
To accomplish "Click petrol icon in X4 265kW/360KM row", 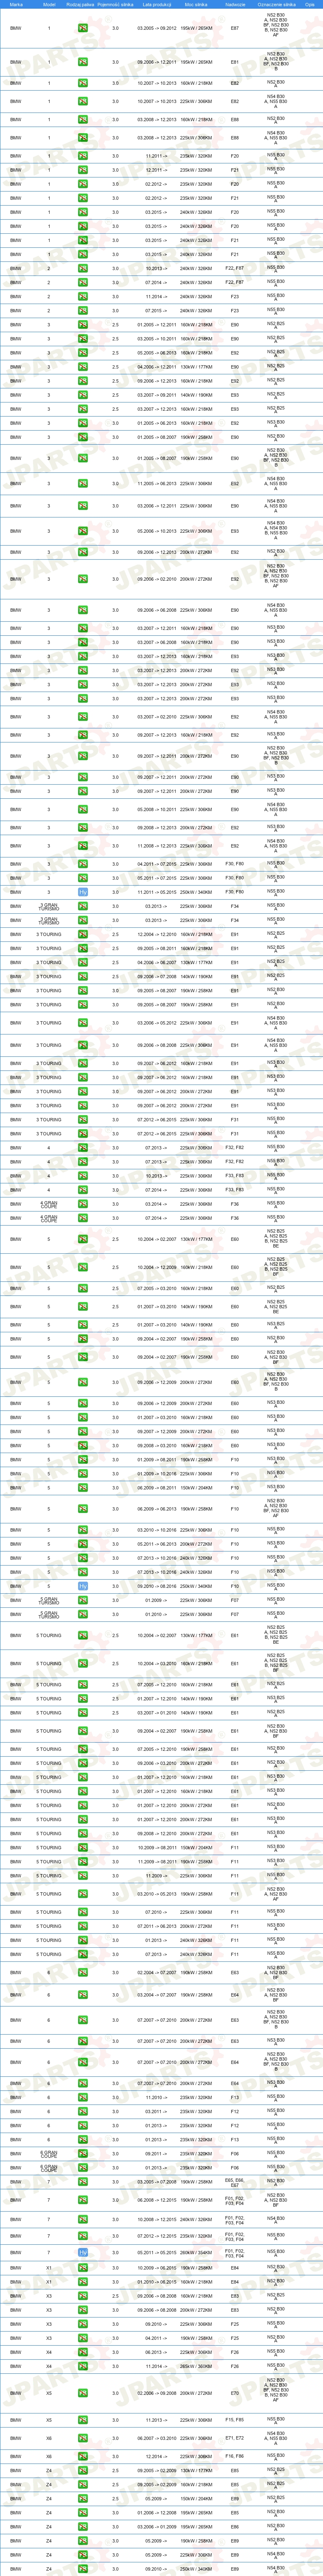I will pyautogui.click(x=83, y=2366).
